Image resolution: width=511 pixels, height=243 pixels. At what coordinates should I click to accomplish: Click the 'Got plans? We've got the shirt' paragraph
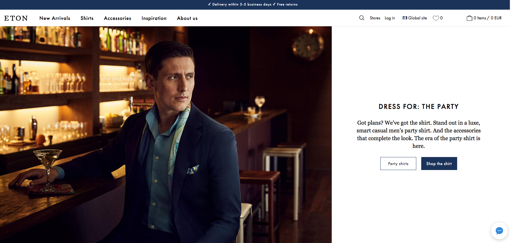[418, 134]
